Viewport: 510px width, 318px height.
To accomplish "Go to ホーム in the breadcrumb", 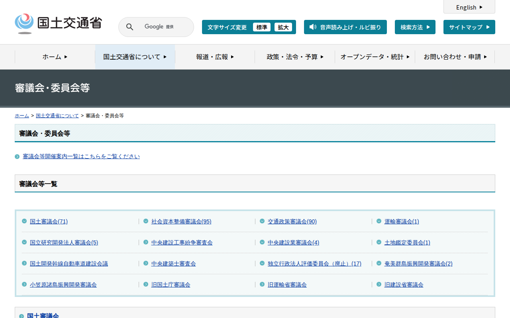I will coord(22,116).
